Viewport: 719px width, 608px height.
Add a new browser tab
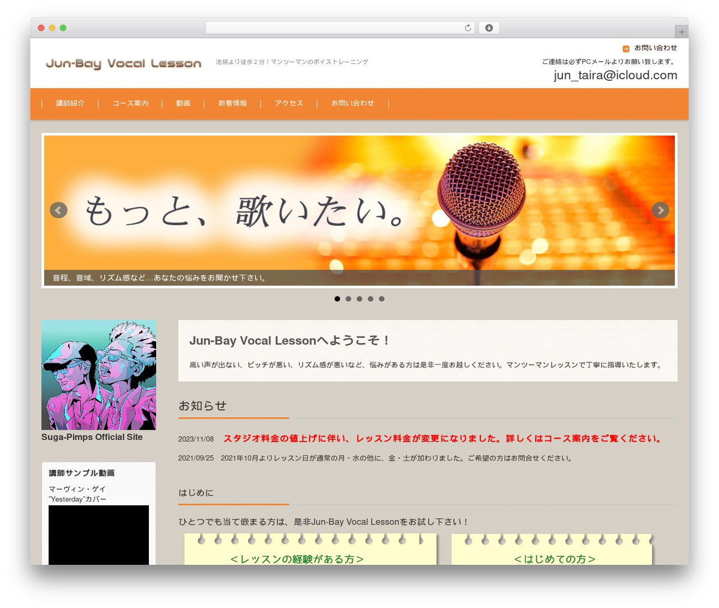tap(681, 32)
